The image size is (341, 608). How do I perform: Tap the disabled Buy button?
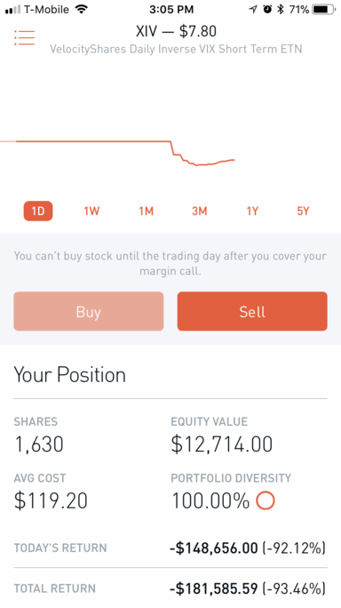coord(88,311)
